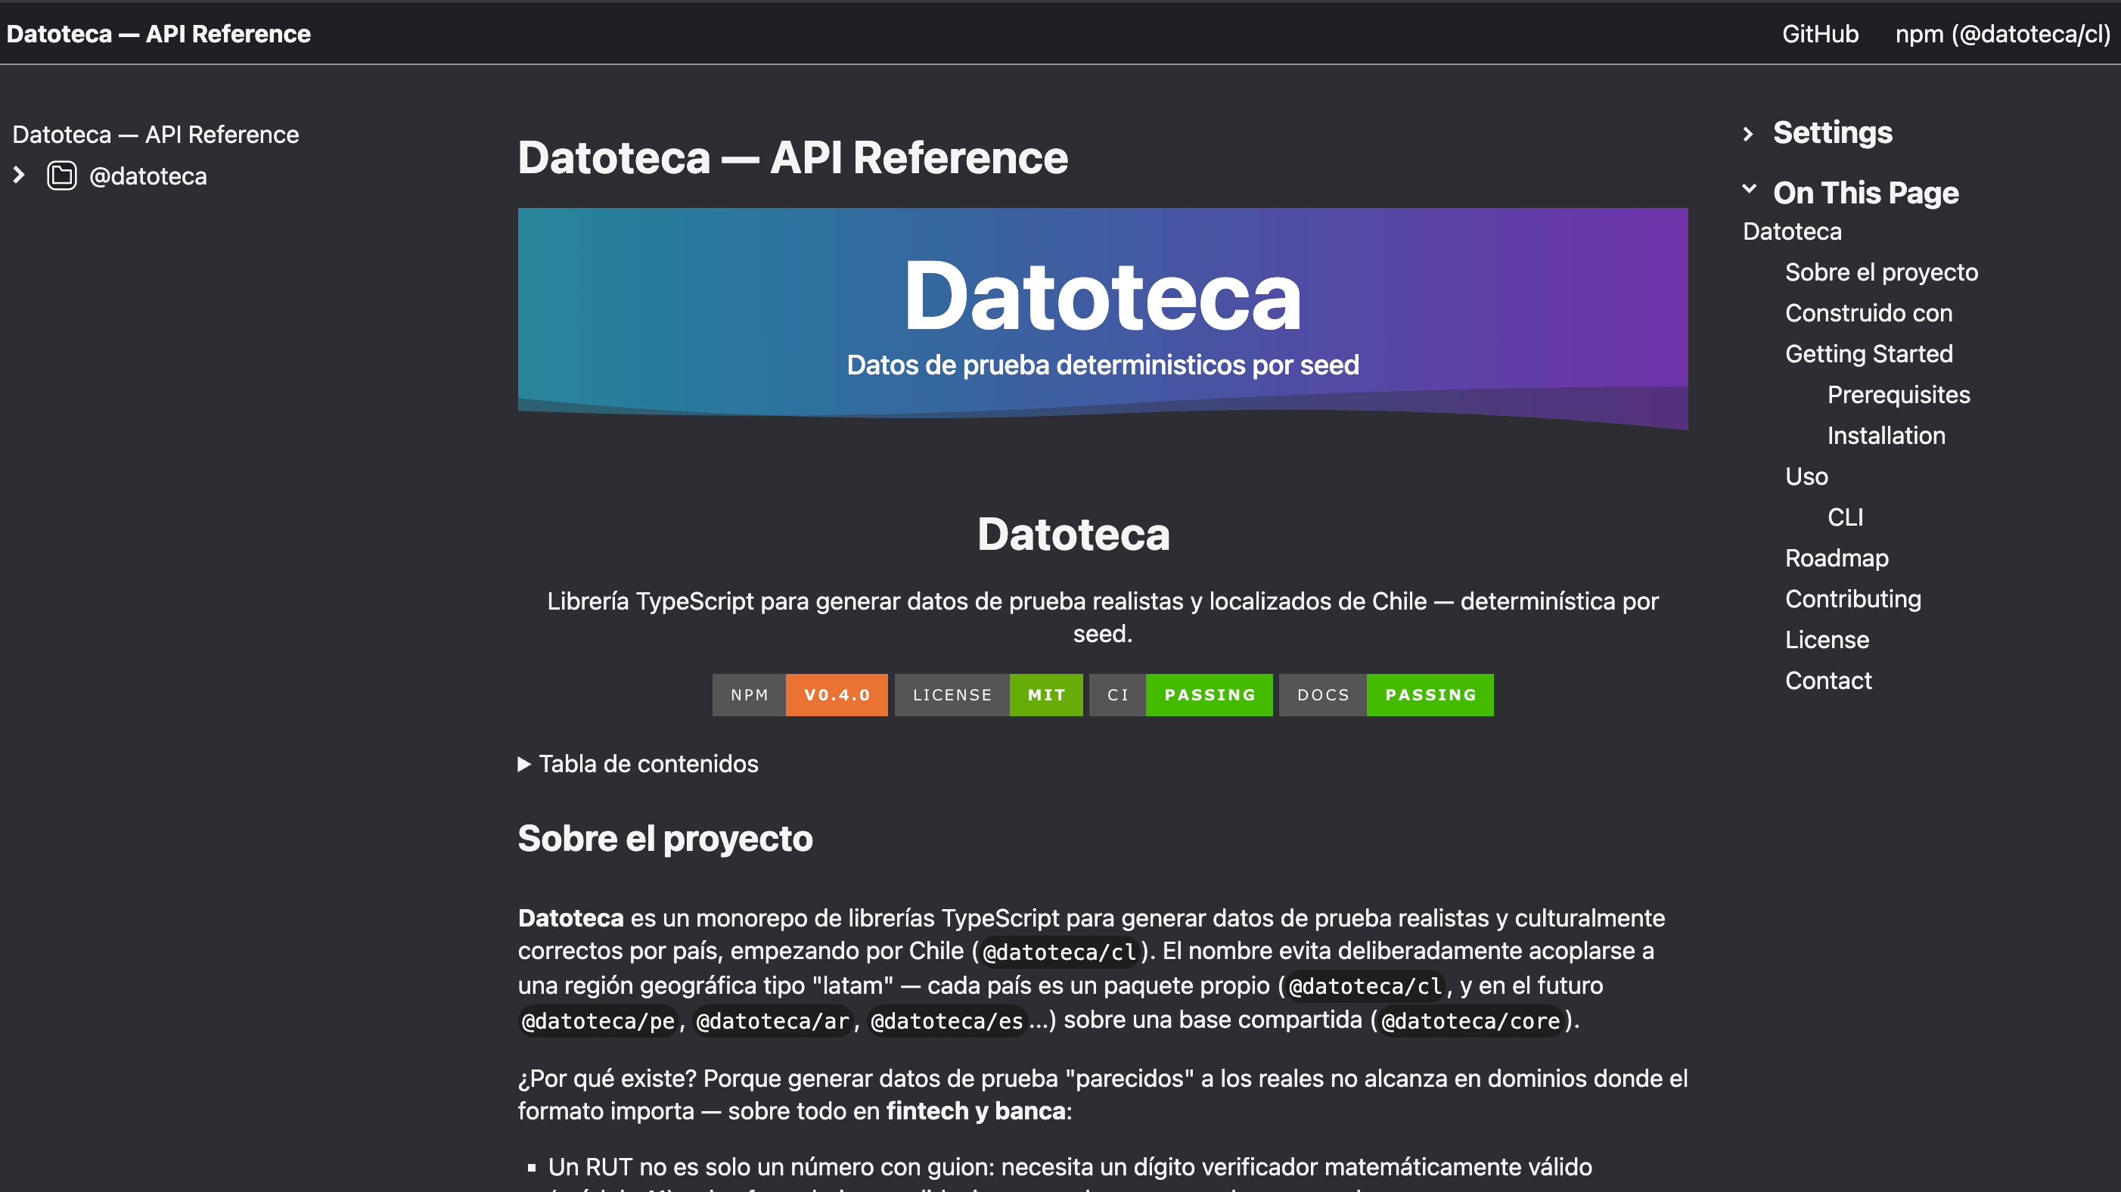Click the Docs passing badge
The height and width of the screenshot is (1192, 2121).
coord(1386,695)
